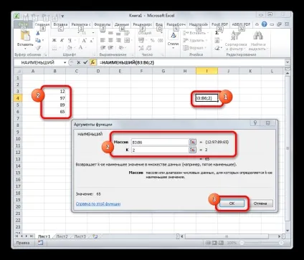The image size is (304, 260).
Task: Click the Clear eraser icon
Action: (217, 48)
